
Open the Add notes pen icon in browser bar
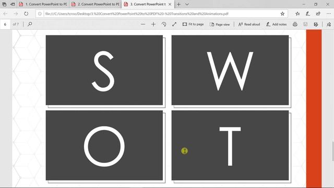point(308,14)
